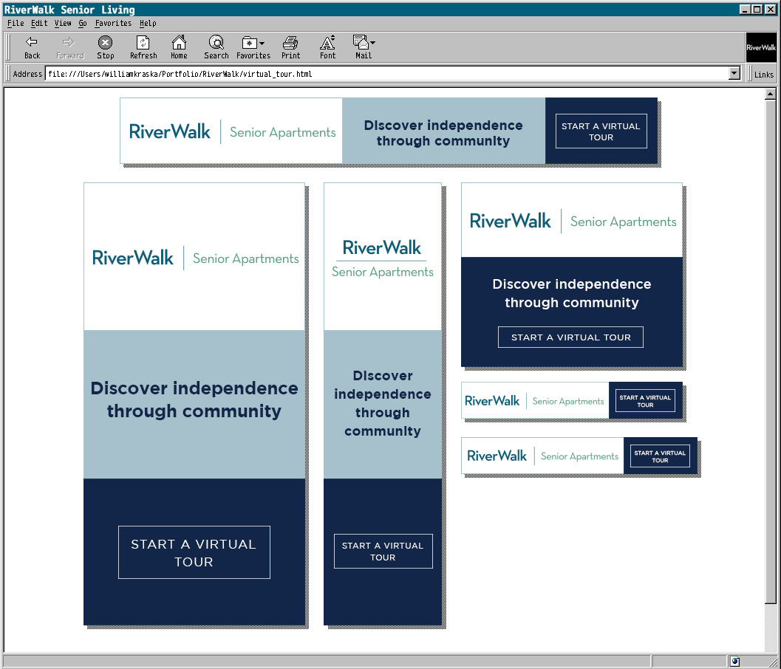Click the RiverWalk throbber logo

[761, 48]
